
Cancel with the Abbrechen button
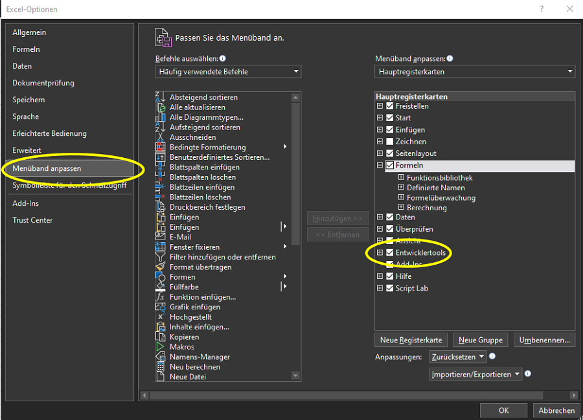[556, 410]
